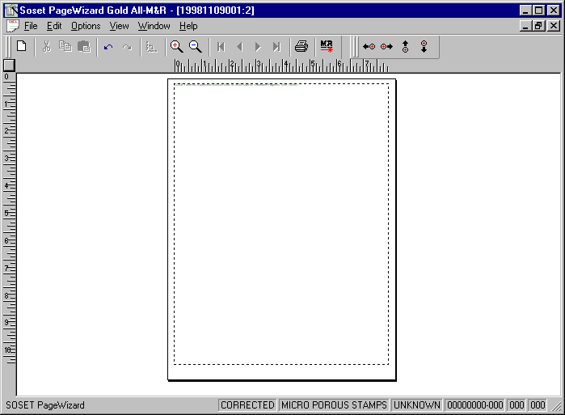Screen dimensions: 565x415
Task: Click the M&R toolbar icon
Action: (327, 47)
